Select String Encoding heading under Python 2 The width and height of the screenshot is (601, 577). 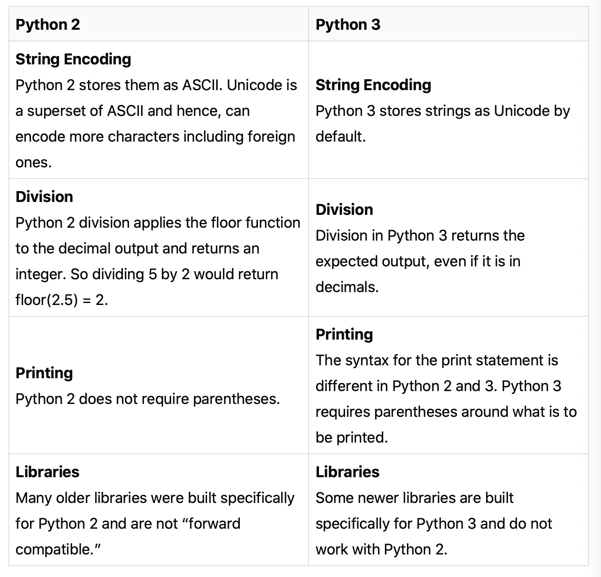(x=73, y=59)
